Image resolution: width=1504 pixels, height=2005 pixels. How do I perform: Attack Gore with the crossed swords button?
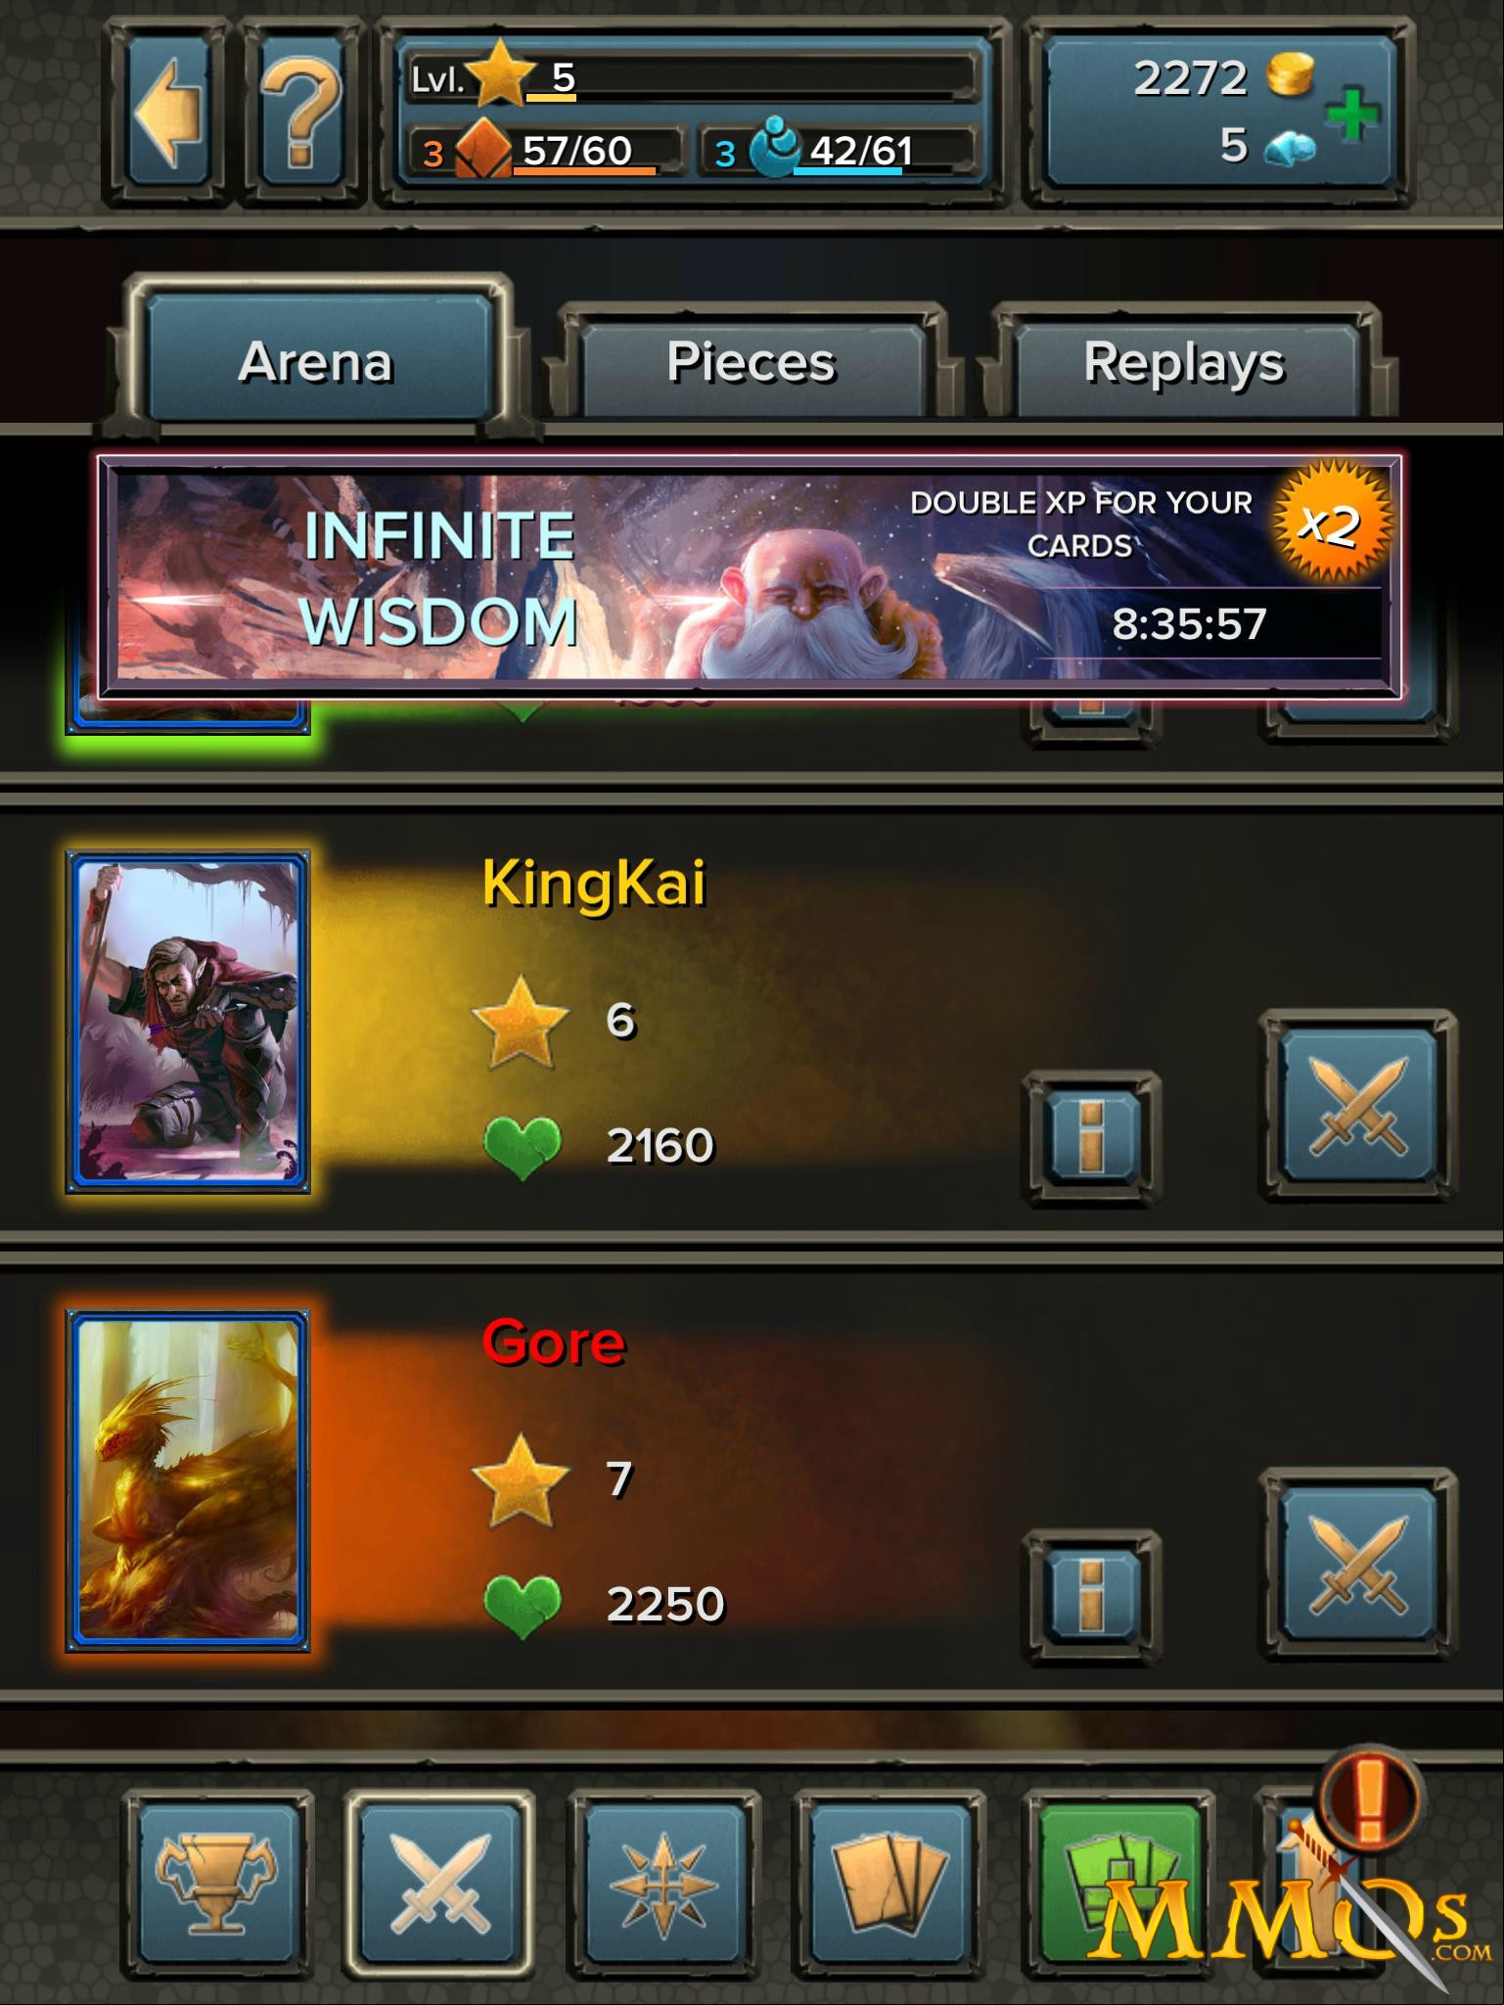1357,1564
